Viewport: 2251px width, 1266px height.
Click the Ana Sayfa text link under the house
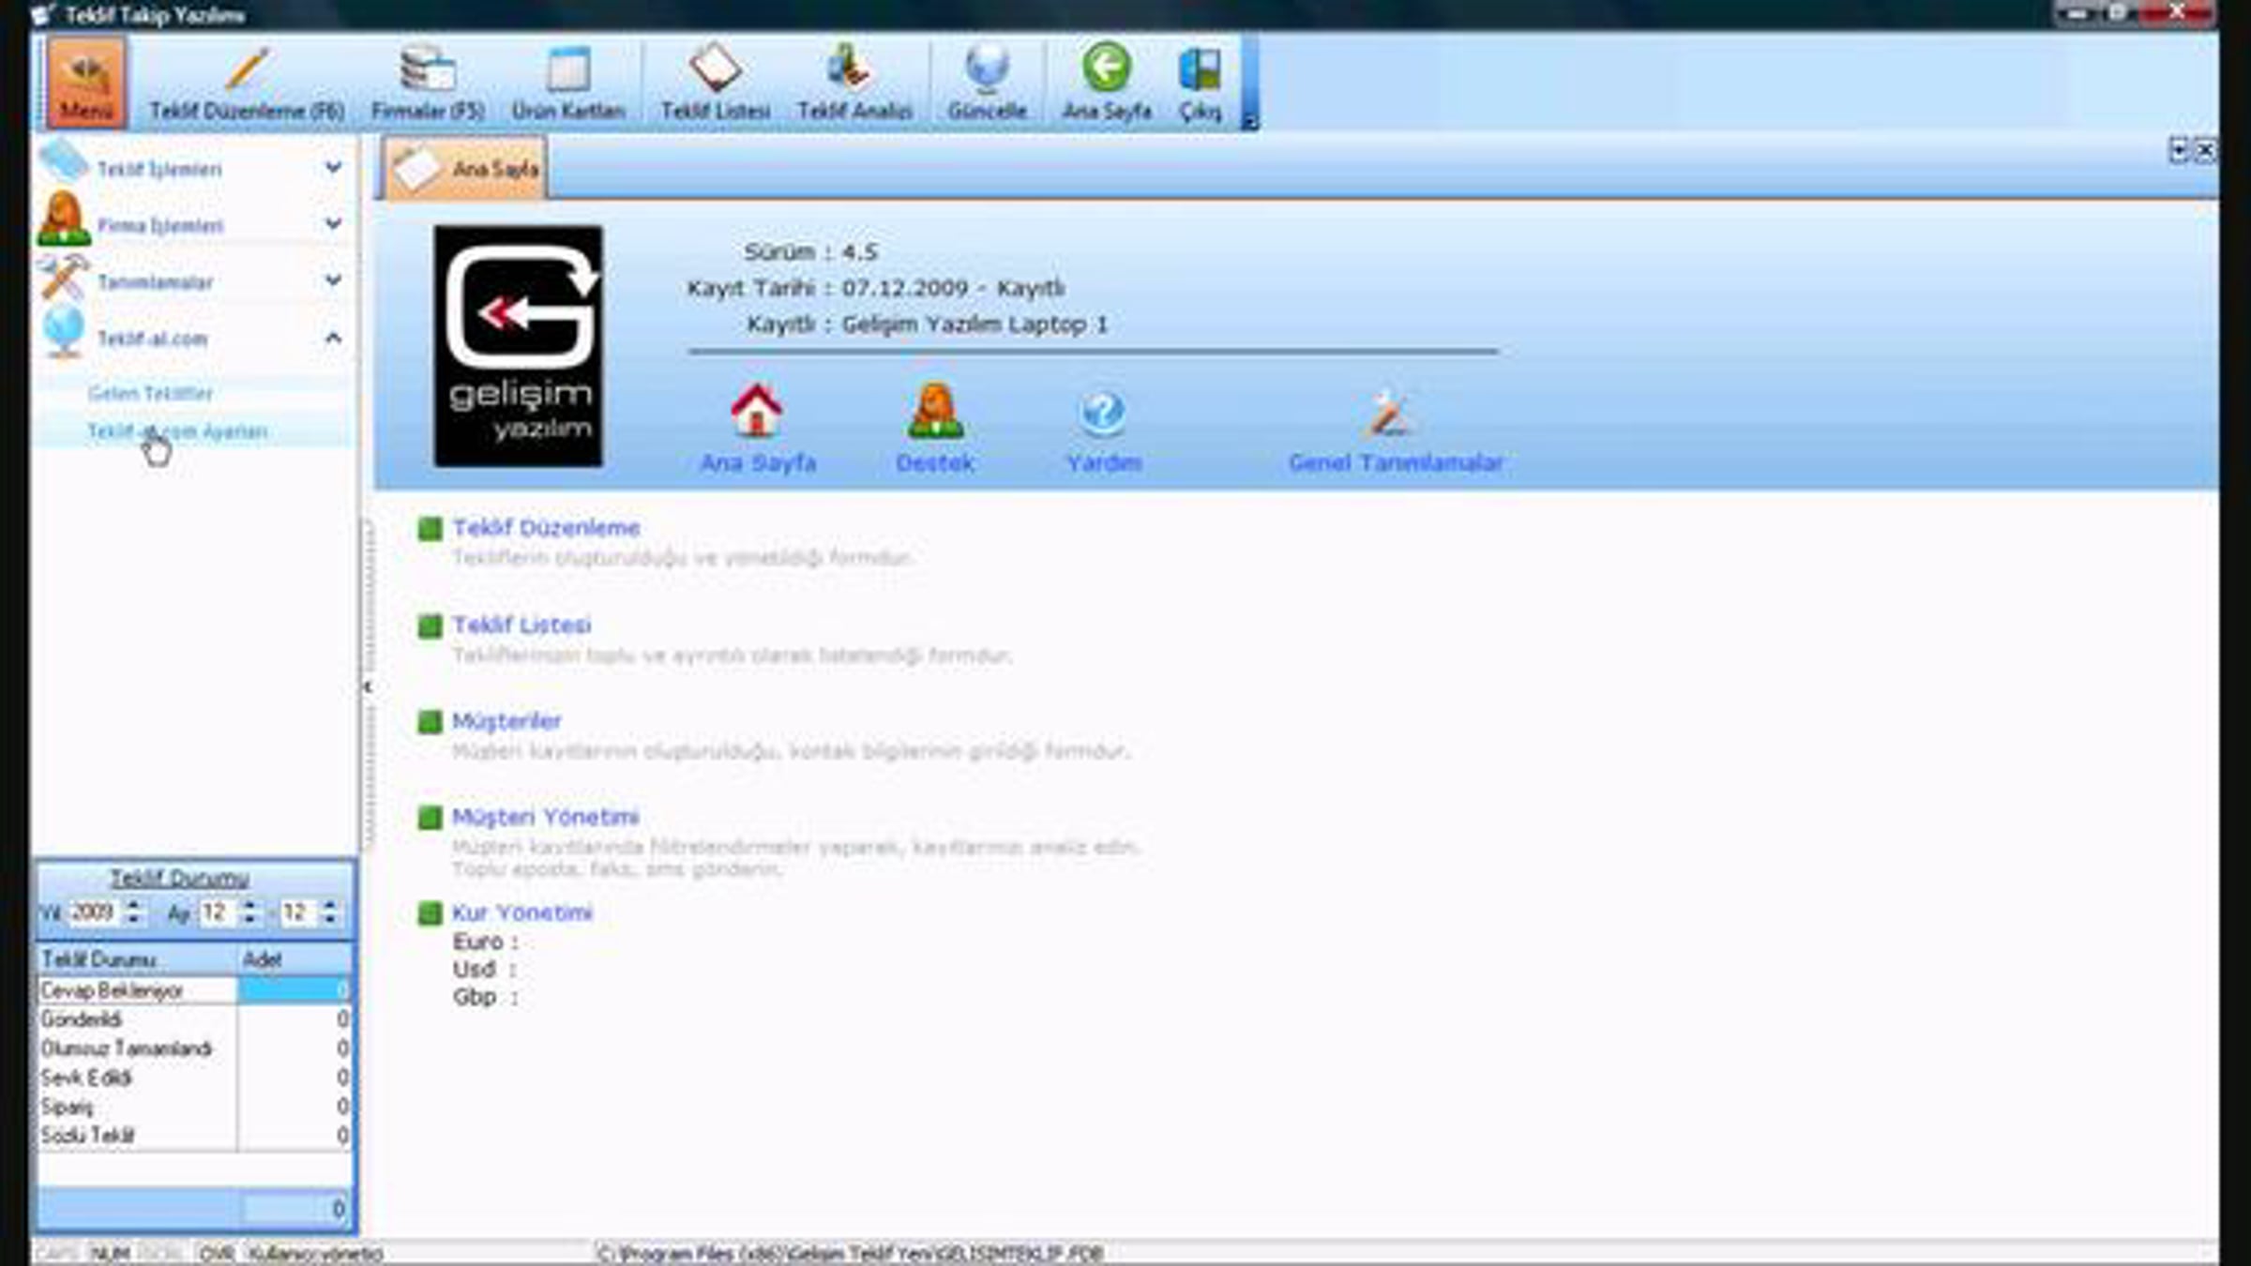(758, 463)
